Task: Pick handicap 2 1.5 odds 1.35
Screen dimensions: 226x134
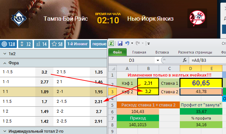Action: point(99,72)
